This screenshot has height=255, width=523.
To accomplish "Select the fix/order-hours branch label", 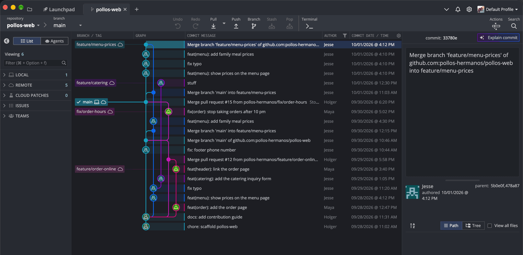I will pyautogui.click(x=95, y=112).
